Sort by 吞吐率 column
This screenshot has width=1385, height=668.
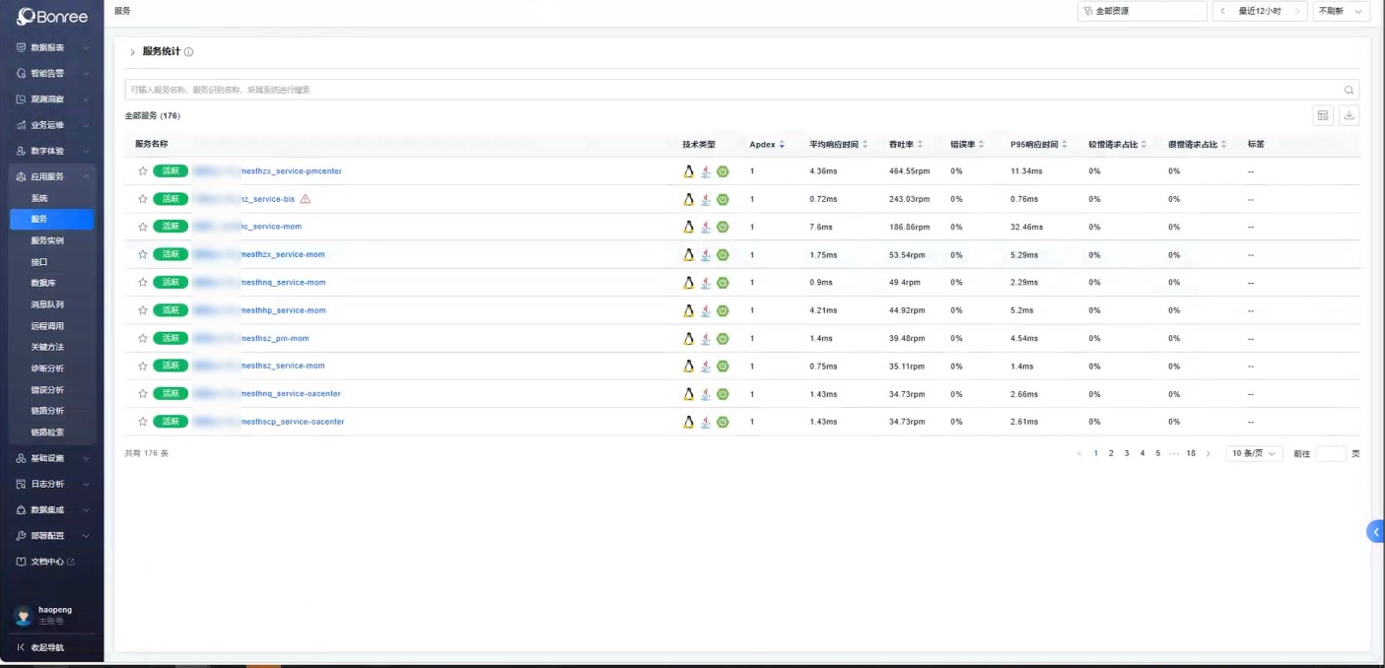(x=904, y=144)
